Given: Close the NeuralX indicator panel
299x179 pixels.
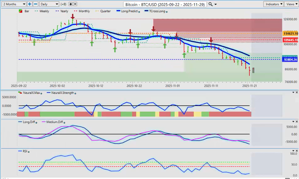Looking at the screenshot, I should 297,92.
